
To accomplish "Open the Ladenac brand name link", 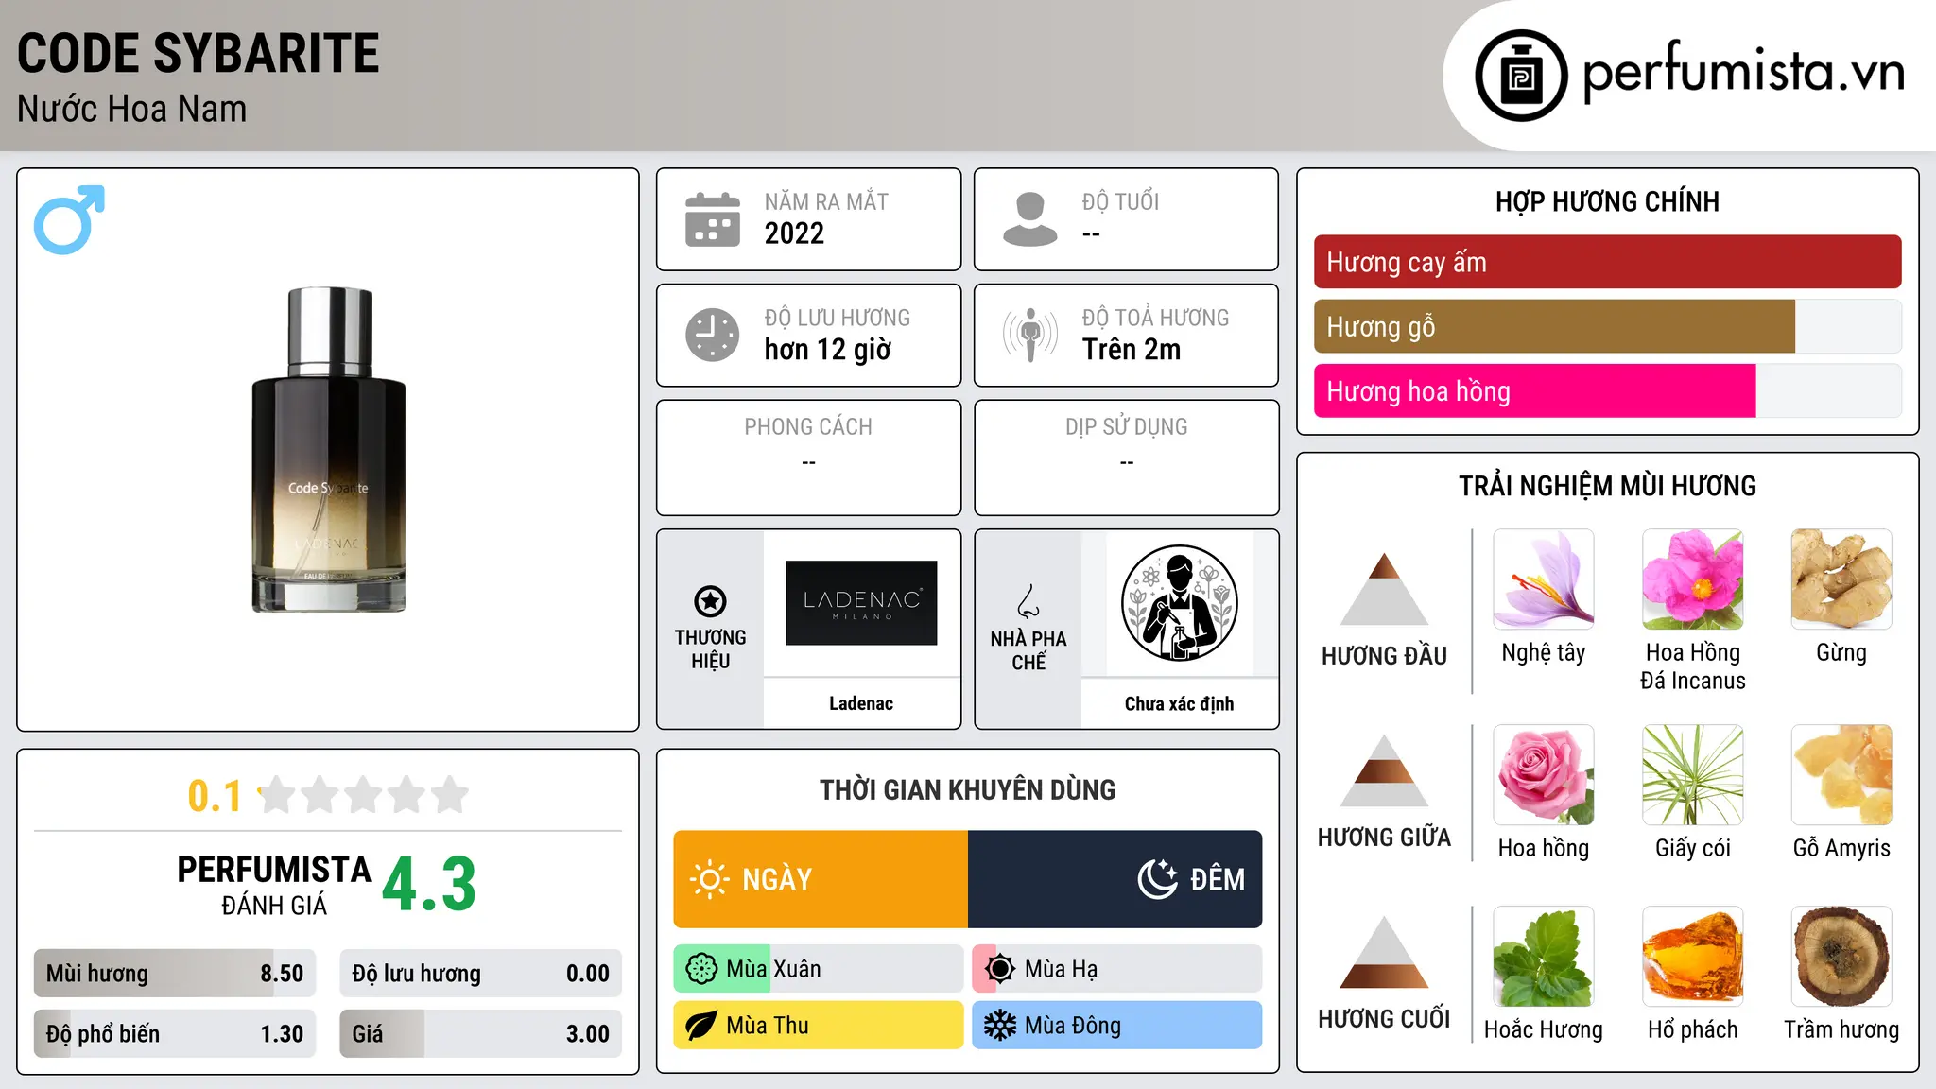I will pos(861,703).
